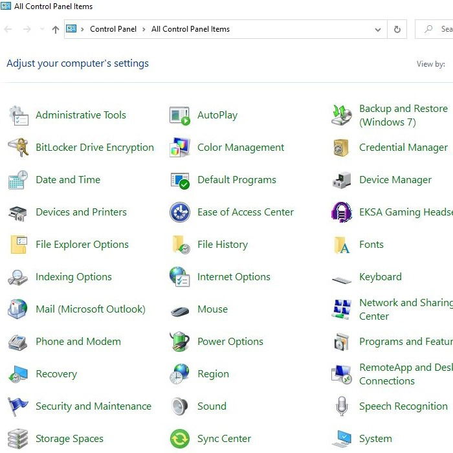
Task: Open the Speech Recognition link
Action: [x=403, y=406]
